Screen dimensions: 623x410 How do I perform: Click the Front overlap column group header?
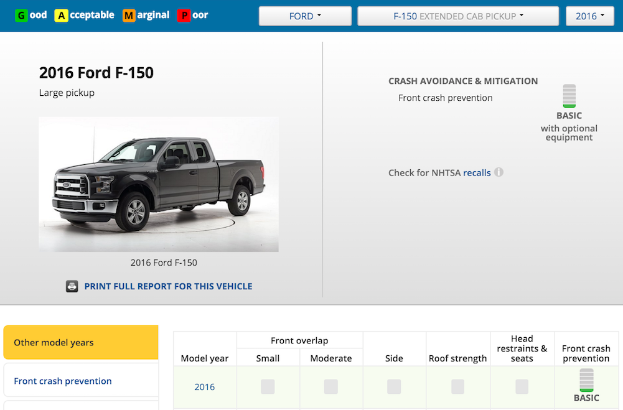pos(299,340)
